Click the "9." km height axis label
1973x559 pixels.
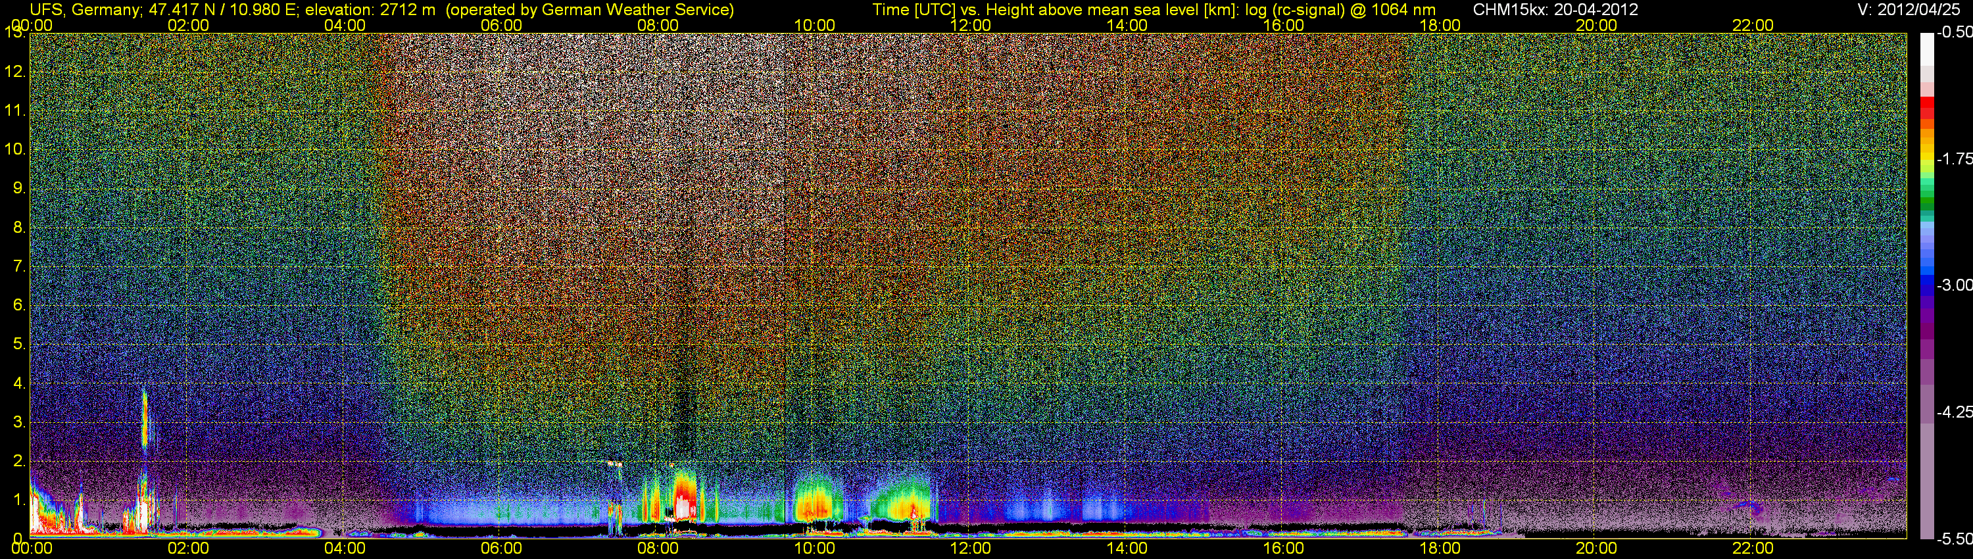(19, 188)
